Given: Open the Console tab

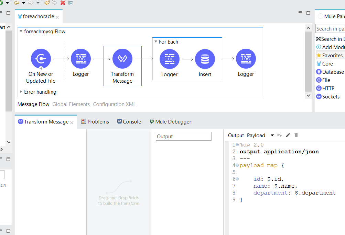Looking at the screenshot, I should click(x=129, y=122).
